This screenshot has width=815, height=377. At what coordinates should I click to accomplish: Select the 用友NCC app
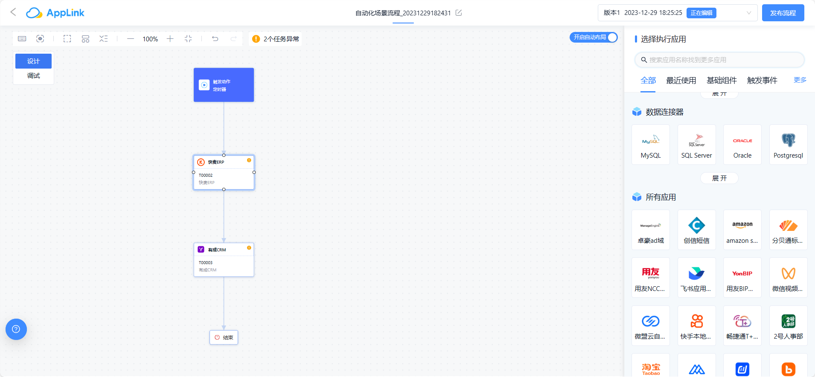pyautogui.click(x=651, y=278)
